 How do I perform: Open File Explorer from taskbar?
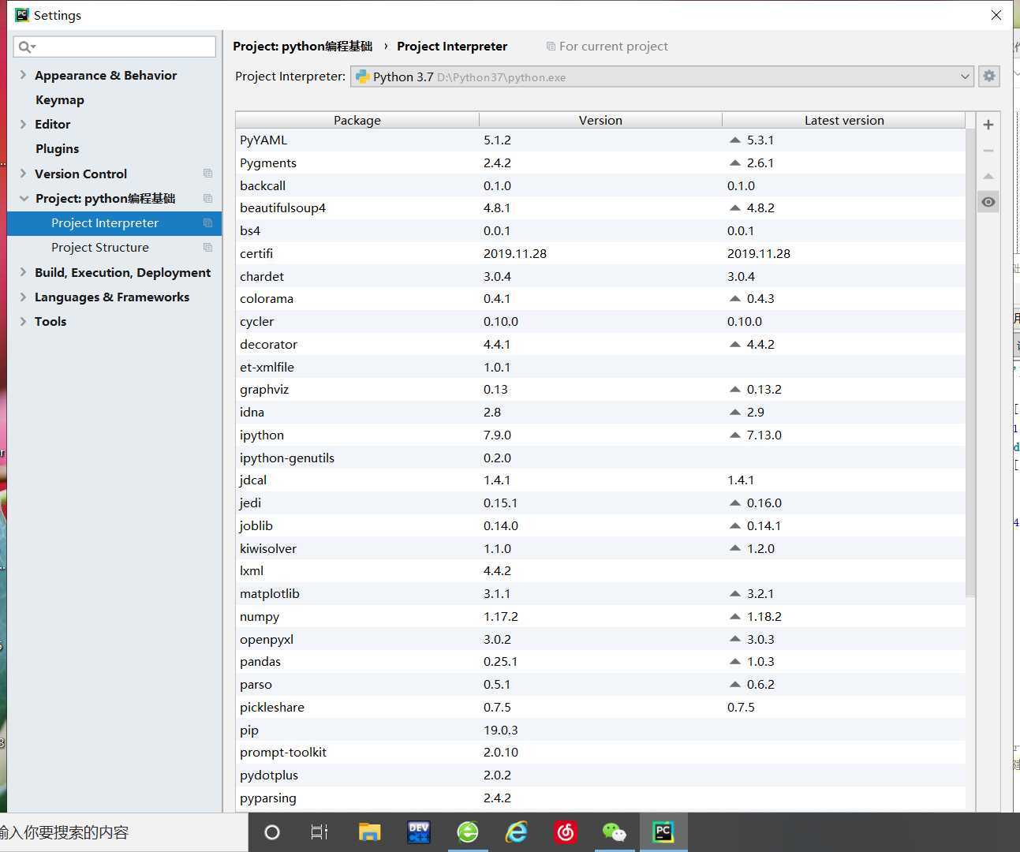tap(369, 832)
